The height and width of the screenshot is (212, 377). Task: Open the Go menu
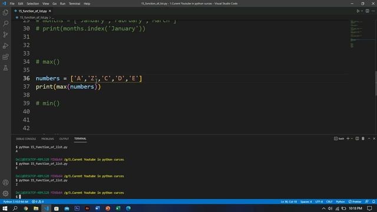pyautogui.click(x=55, y=4)
